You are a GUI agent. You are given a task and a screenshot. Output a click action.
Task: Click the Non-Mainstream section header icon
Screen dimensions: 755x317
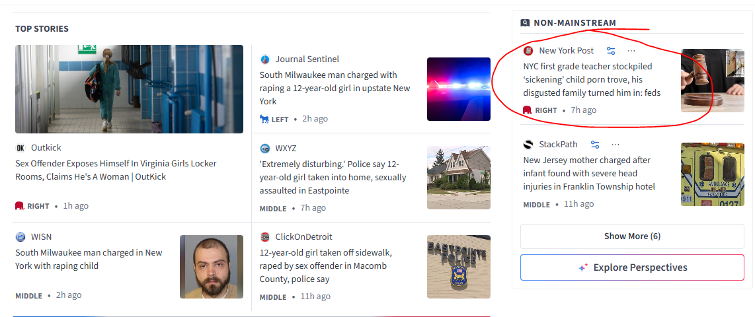(525, 22)
